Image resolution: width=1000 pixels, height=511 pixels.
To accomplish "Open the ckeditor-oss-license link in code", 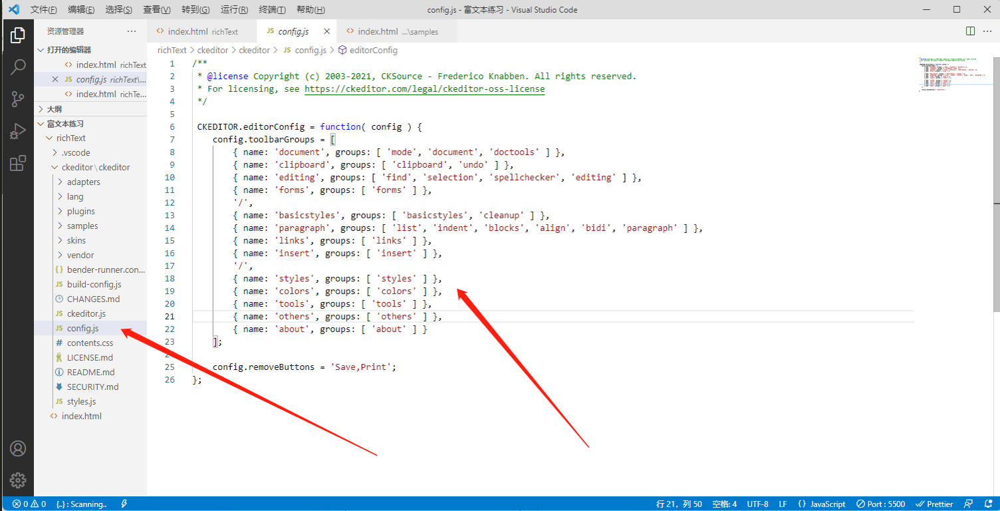I will (x=424, y=88).
